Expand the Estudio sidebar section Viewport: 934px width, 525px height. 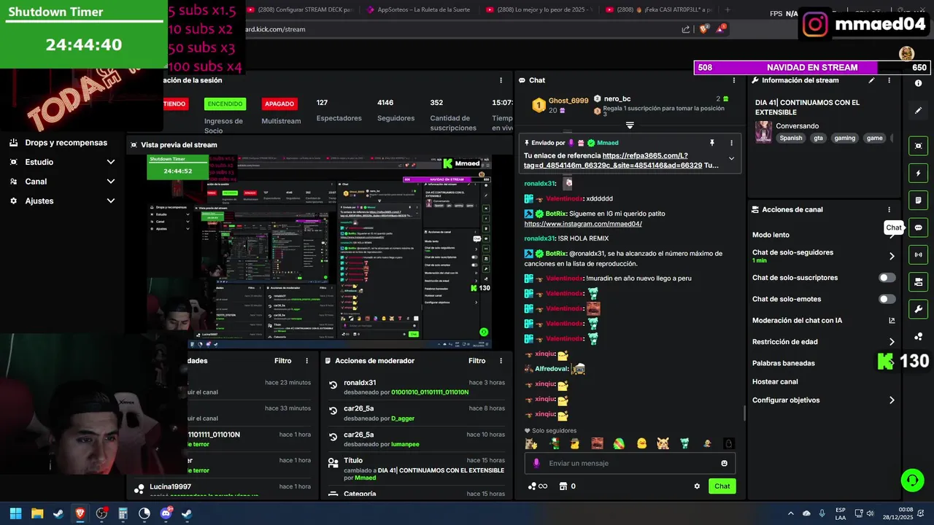[61, 162]
